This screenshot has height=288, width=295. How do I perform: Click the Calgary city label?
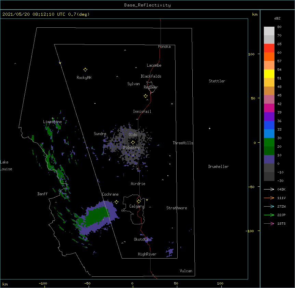click(137, 206)
